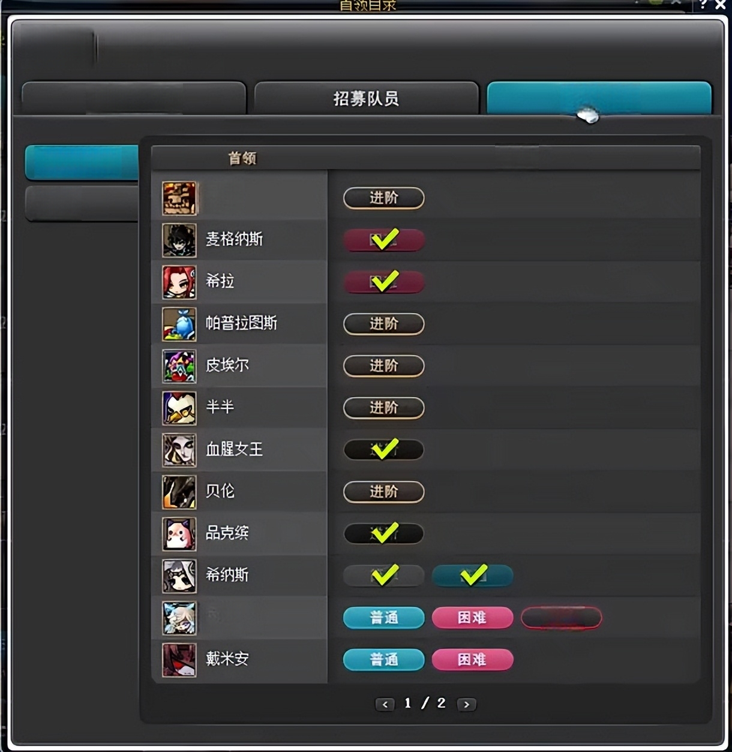Select 普通 (Normal) difficulty for Damien (戴米安)
The height and width of the screenshot is (752, 732).
tap(384, 660)
